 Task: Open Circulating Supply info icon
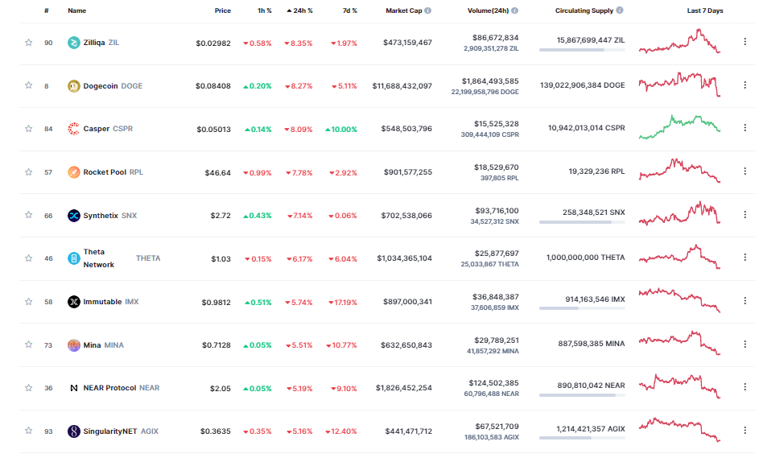(620, 10)
